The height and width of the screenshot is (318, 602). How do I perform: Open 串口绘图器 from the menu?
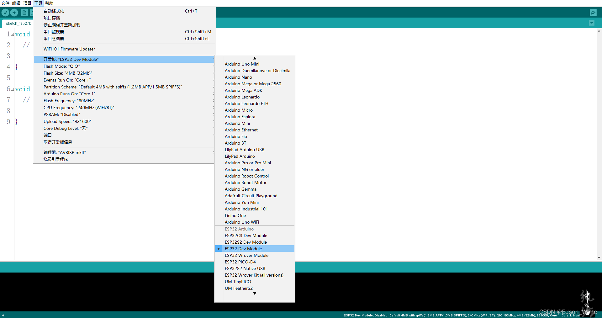(124, 39)
